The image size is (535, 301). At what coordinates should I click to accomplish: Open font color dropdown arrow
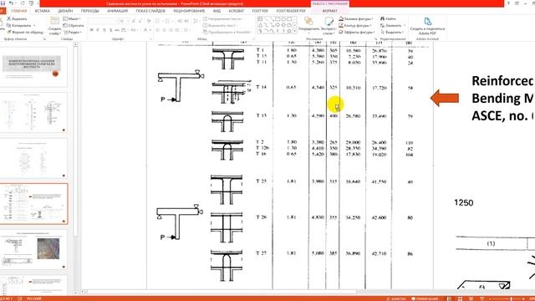point(150,30)
